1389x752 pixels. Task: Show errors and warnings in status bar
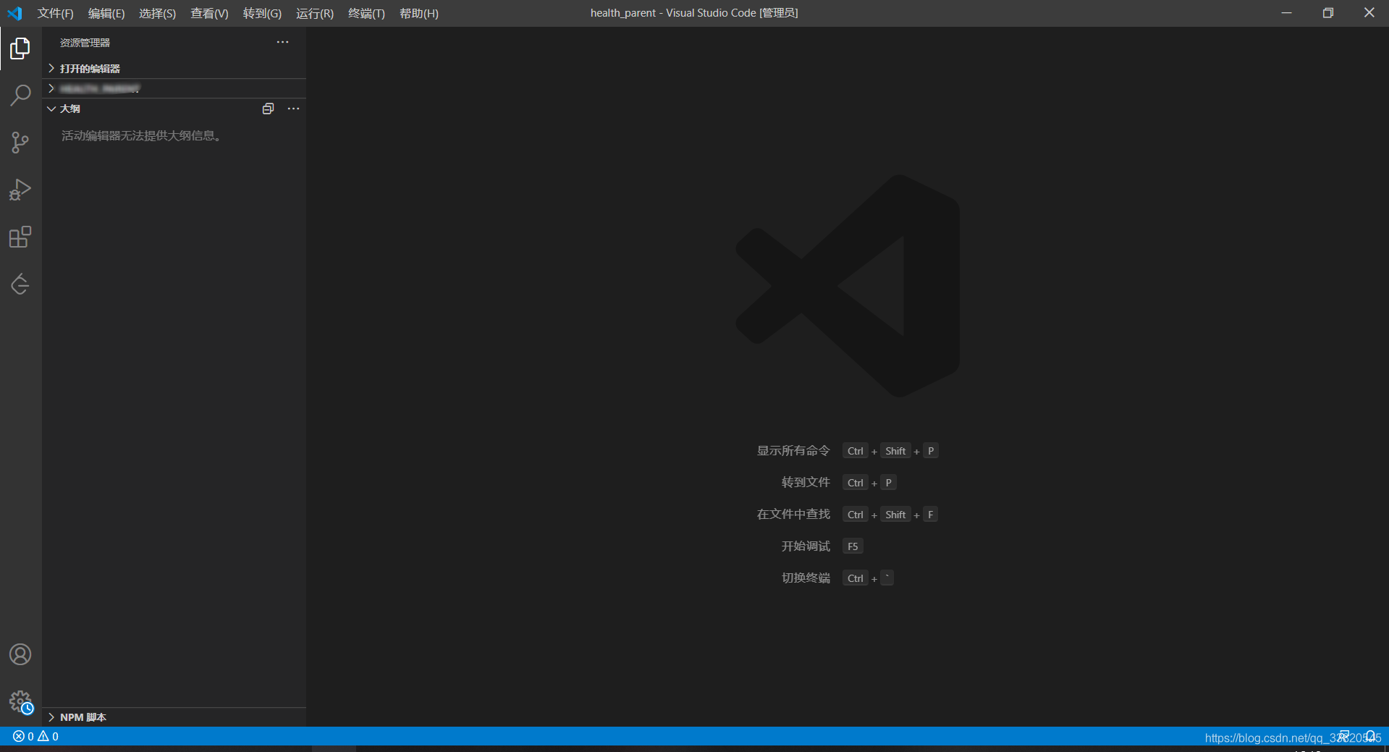click(x=36, y=736)
